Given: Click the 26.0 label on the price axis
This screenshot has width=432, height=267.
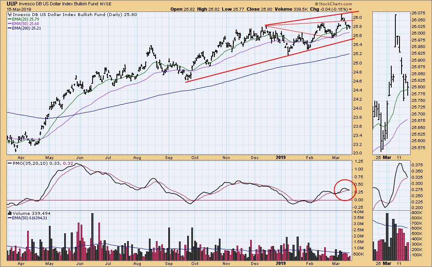Looking at the screenshot, I should [357, 17].
